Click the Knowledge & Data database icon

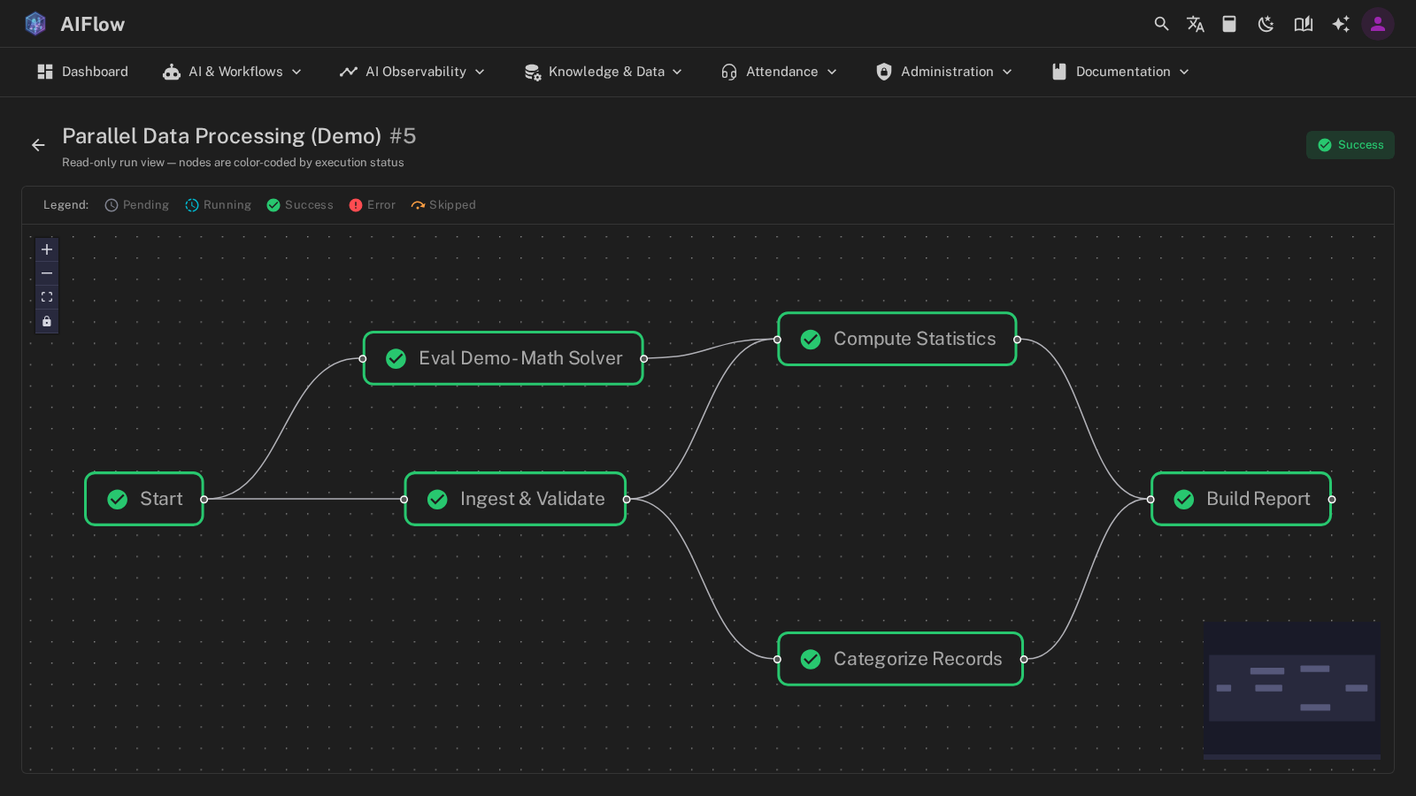[x=532, y=73]
